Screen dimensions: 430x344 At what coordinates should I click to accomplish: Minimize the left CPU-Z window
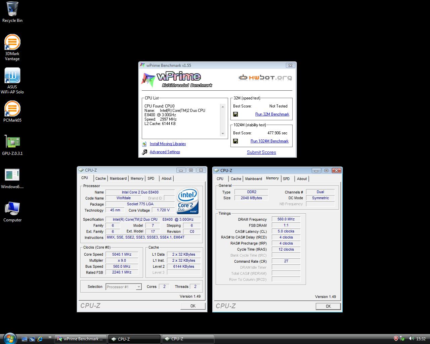pos(181,170)
